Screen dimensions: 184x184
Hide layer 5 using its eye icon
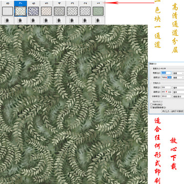46,20
